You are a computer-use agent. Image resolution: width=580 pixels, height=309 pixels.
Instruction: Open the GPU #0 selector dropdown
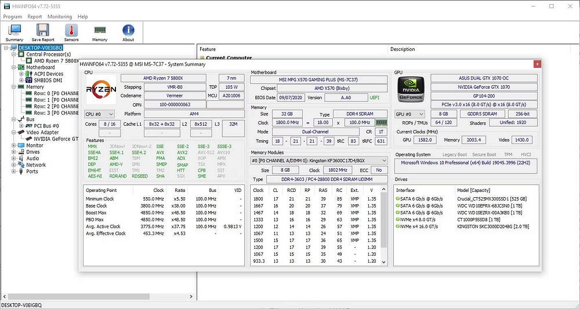click(409, 114)
